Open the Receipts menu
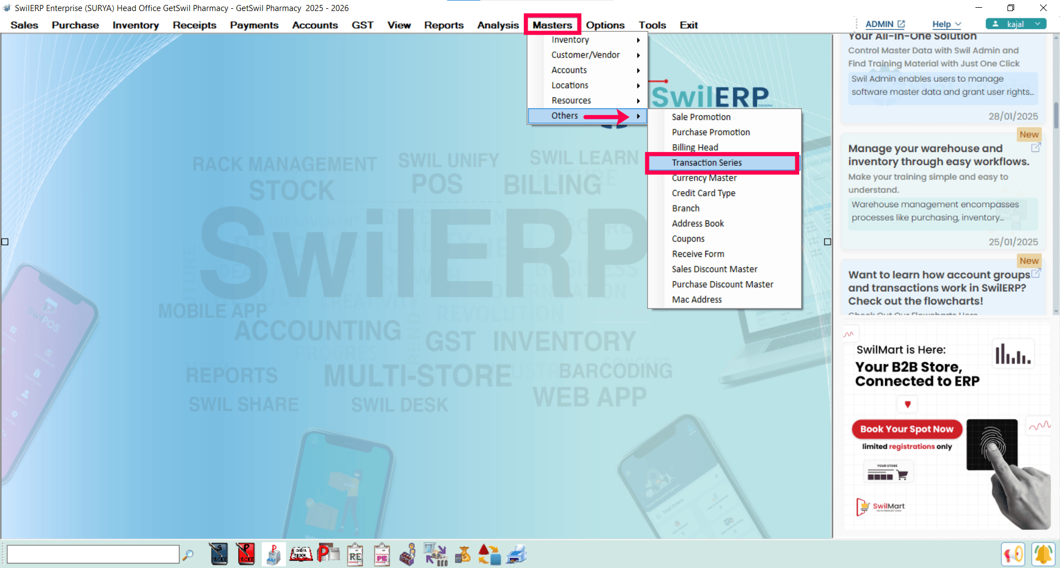The image size is (1060, 568). pyautogui.click(x=195, y=25)
